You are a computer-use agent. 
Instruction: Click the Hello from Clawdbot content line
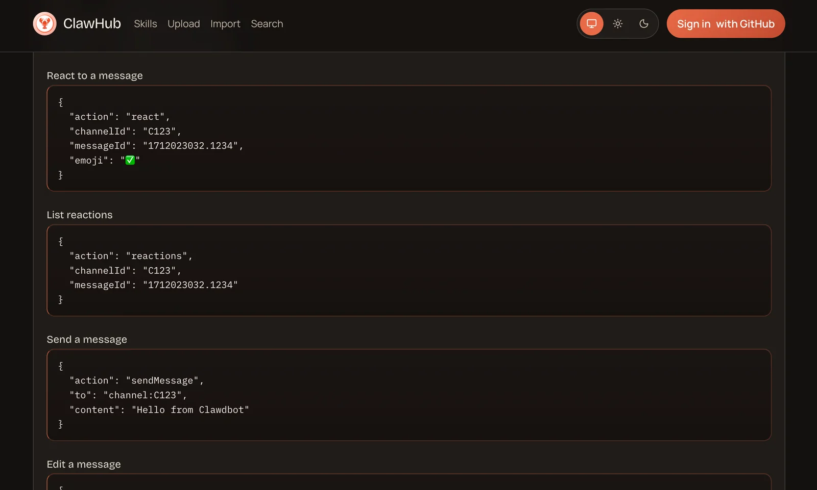click(159, 410)
